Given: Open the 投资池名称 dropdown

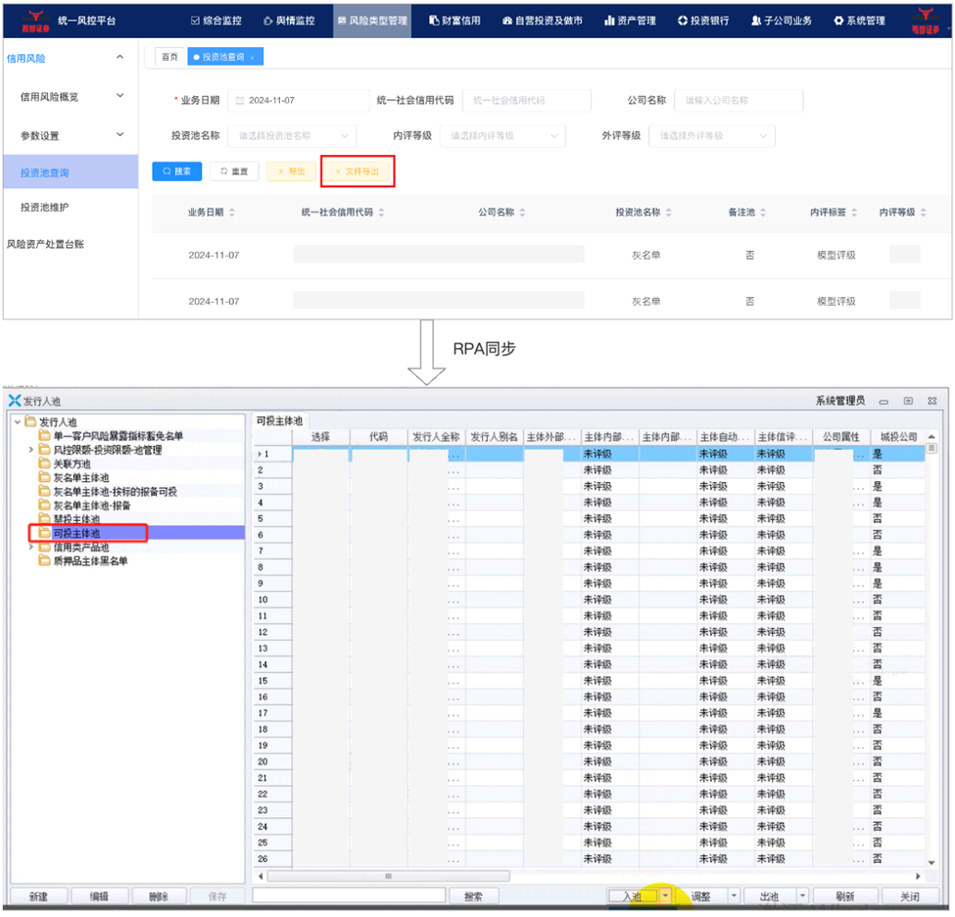Looking at the screenshot, I should (292, 136).
